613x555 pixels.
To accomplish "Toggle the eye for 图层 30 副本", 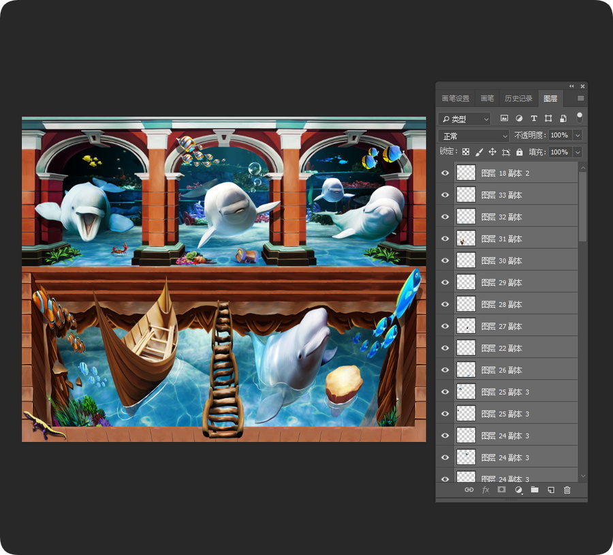I will [x=445, y=260].
